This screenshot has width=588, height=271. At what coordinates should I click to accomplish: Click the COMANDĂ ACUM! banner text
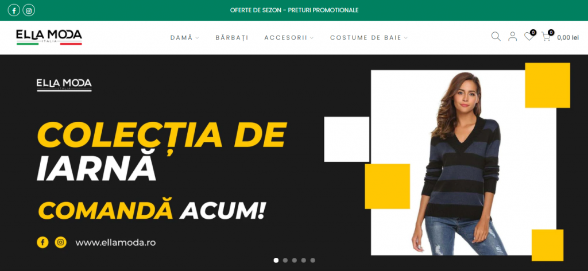click(x=152, y=211)
